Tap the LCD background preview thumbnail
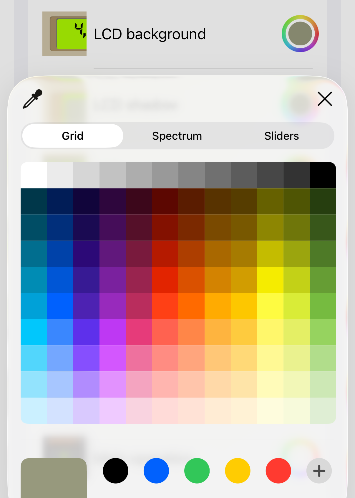The width and height of the screenshot is (355, 498). [x=64, y=34]
